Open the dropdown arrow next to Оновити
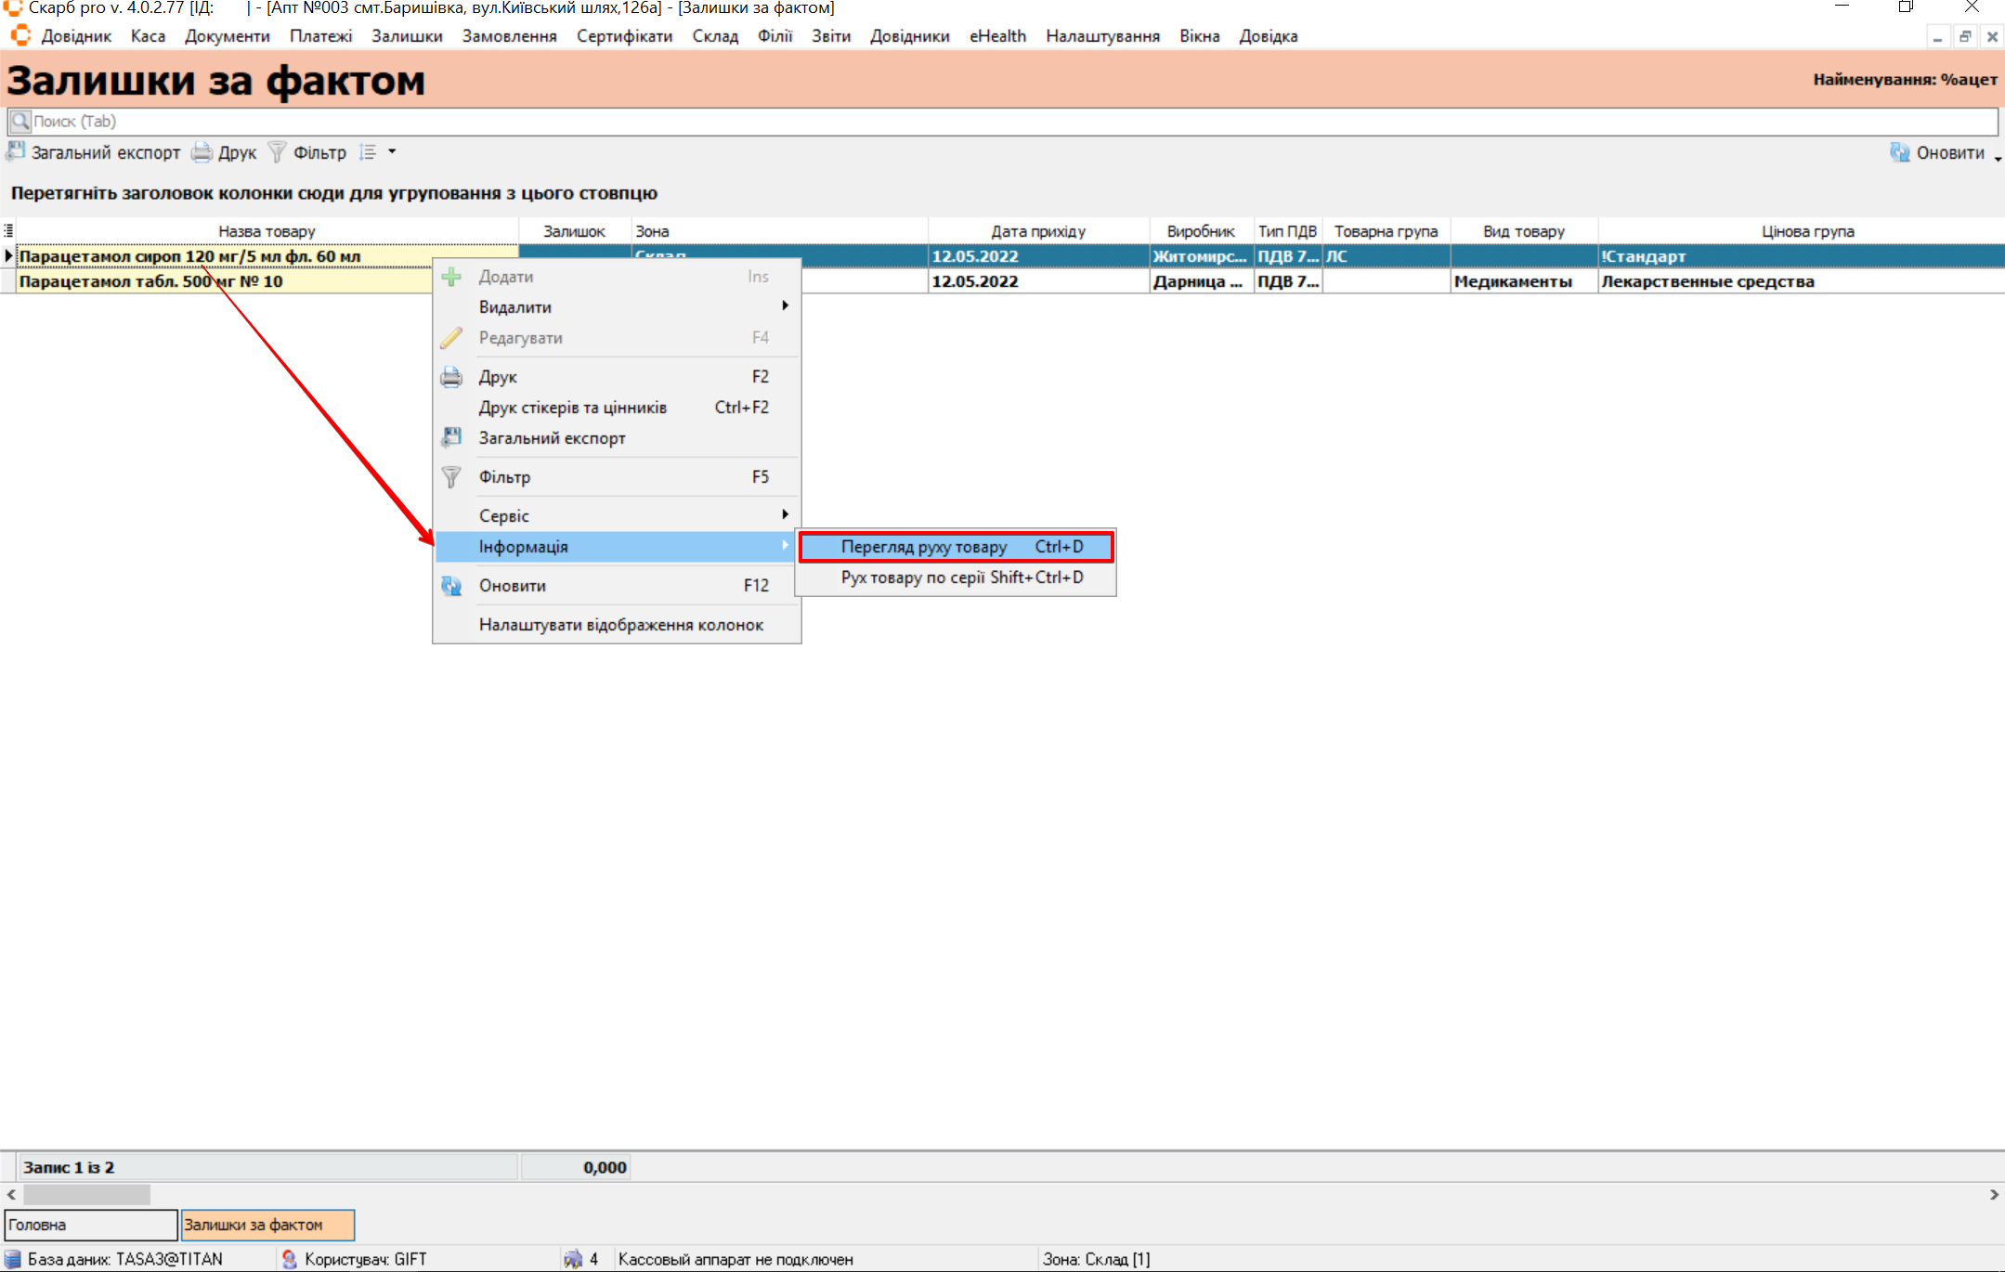The width and height of the screenshot is (2005, 1272). coord(1998,158)
